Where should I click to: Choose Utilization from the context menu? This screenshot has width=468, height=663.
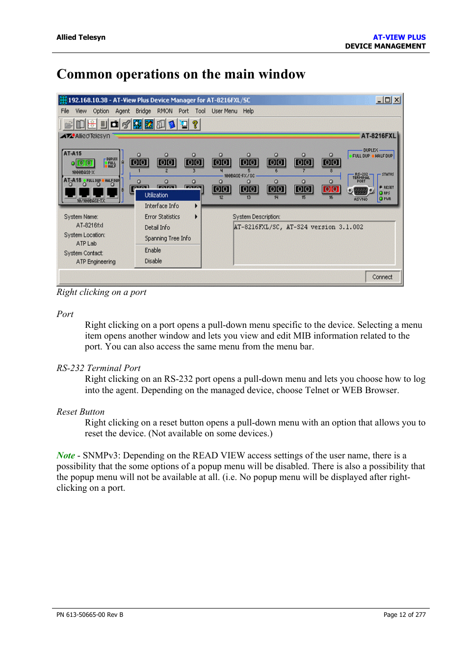click(168, 195)
